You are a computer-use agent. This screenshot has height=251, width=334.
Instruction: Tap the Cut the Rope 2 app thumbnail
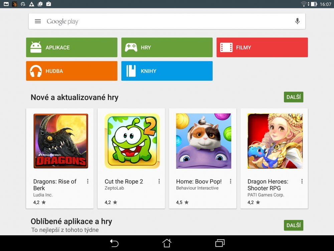[131, 141]
